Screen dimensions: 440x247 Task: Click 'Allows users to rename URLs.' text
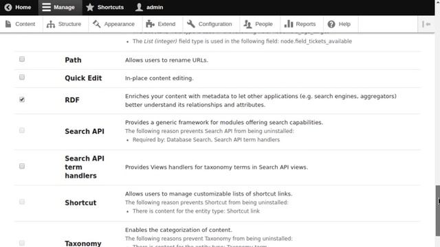point(166,60)
